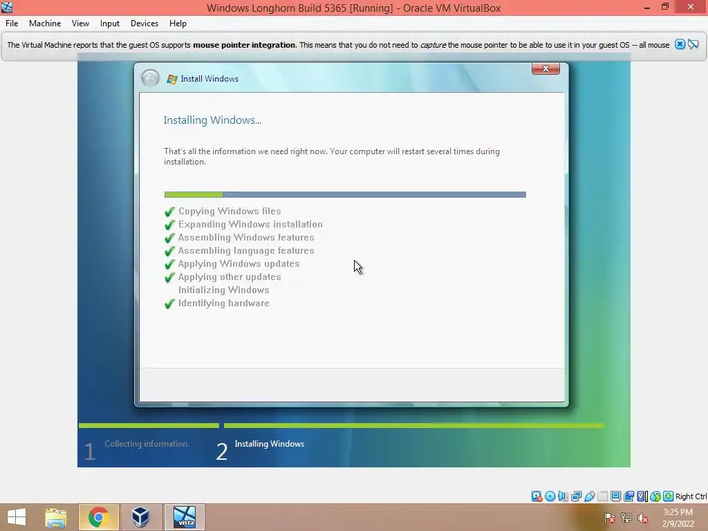Open the File menu
Viewport: 708px width, 531px height.
tap(12, 24)
